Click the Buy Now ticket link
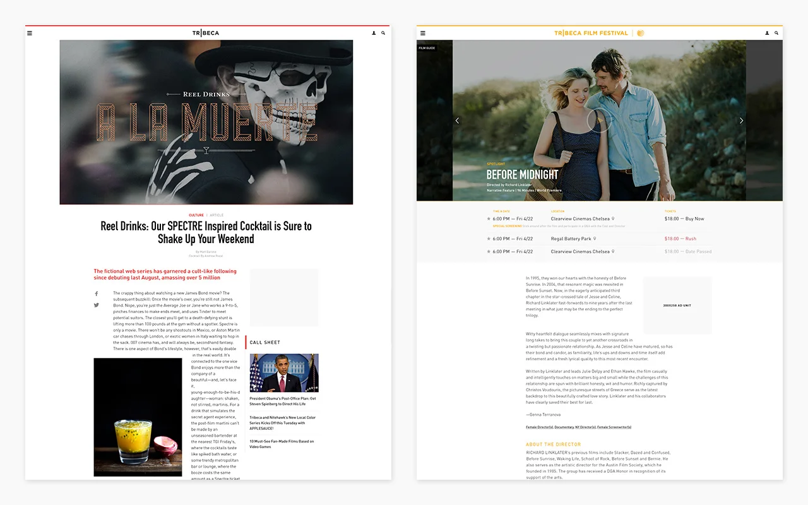Image resolution: width=808 pixels, height=505 pixels. point(684,219)
